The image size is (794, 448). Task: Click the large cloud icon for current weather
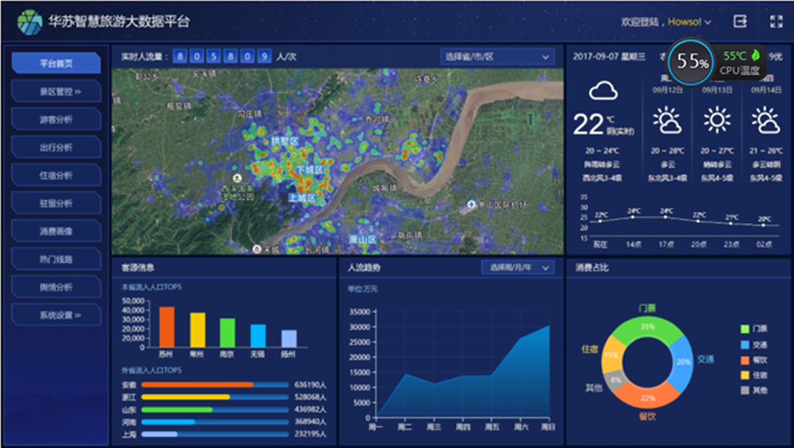(603, 91)
